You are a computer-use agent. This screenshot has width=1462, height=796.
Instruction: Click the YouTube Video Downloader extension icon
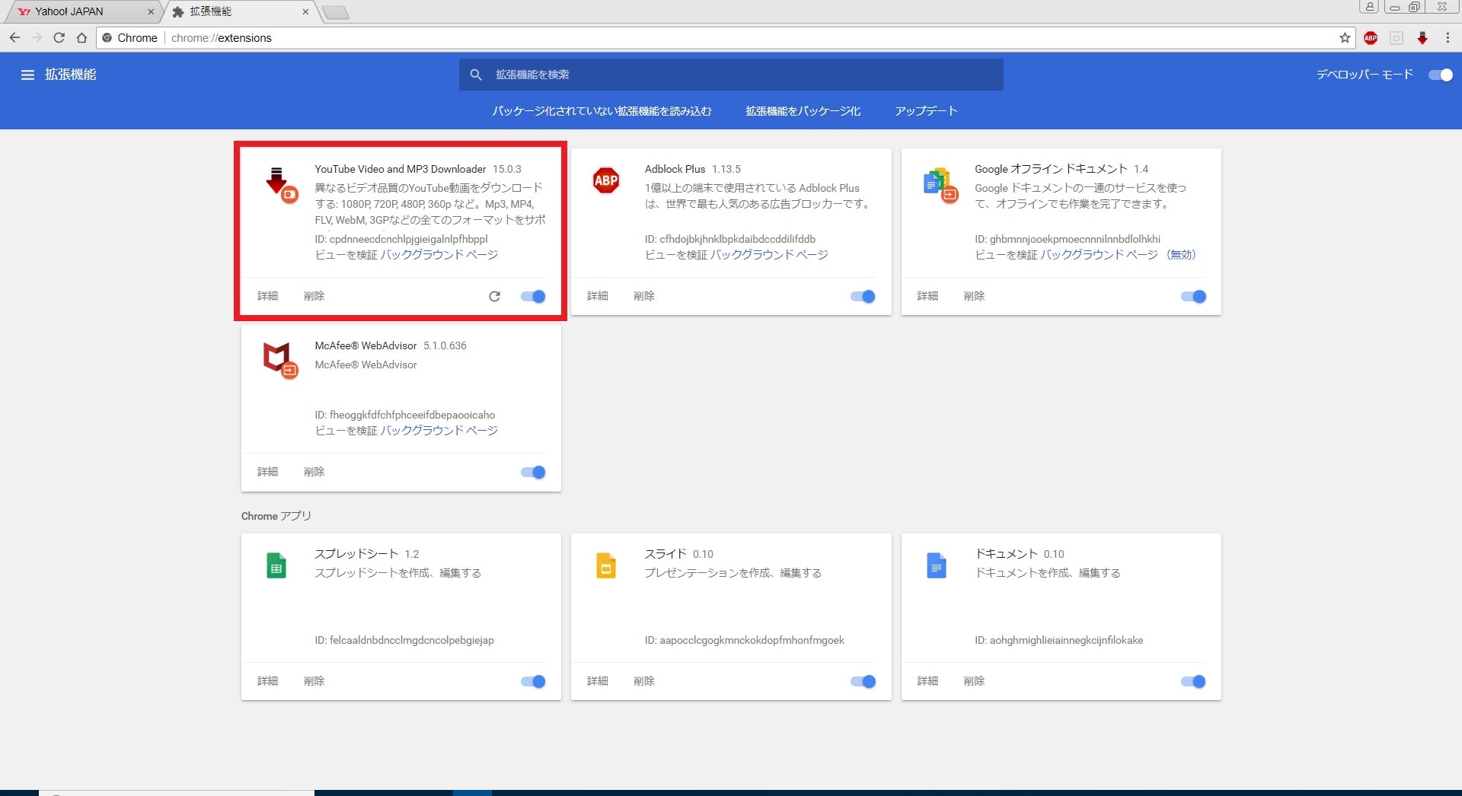click(280, 184)
